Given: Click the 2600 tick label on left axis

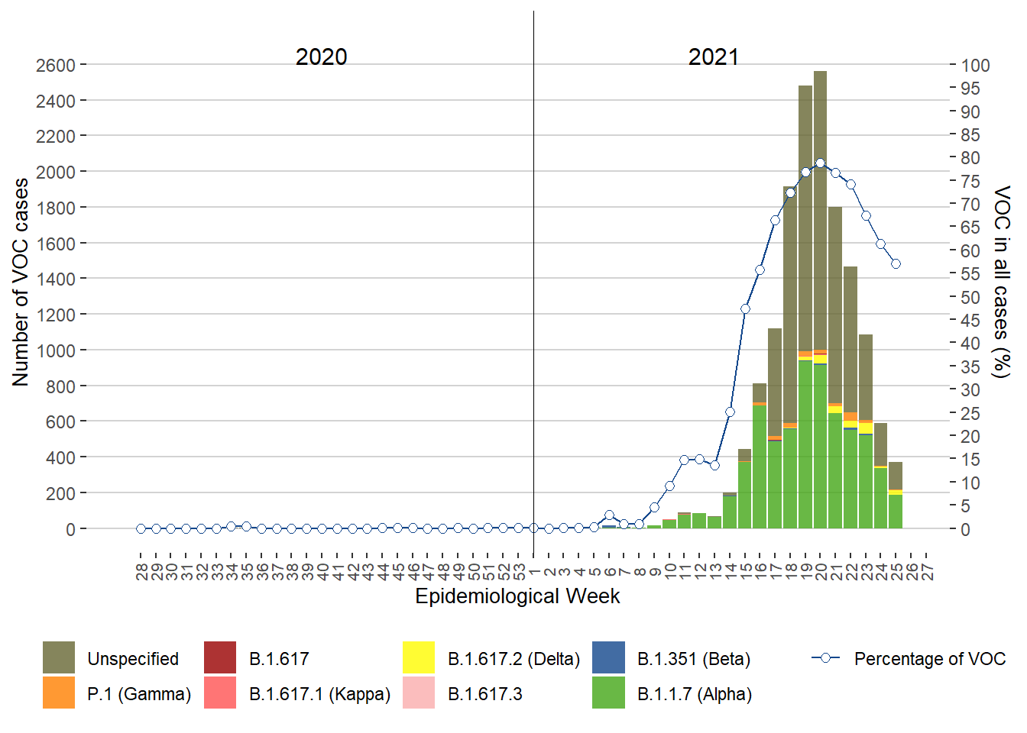Looking at the screenshot, I should 55,66.
